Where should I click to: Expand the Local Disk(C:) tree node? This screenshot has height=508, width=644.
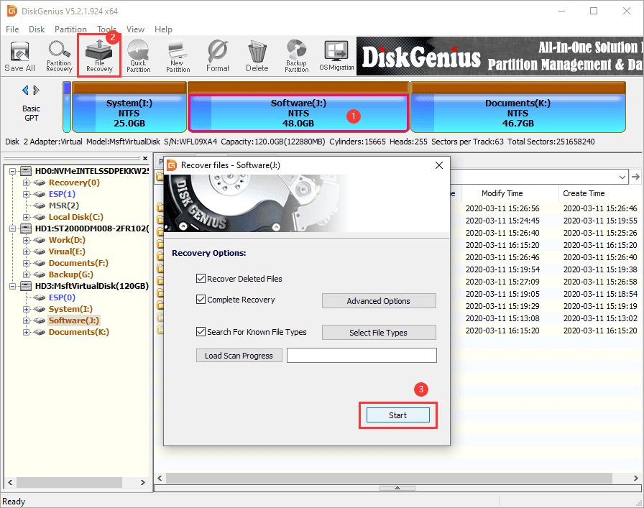(x=27, y=217)
